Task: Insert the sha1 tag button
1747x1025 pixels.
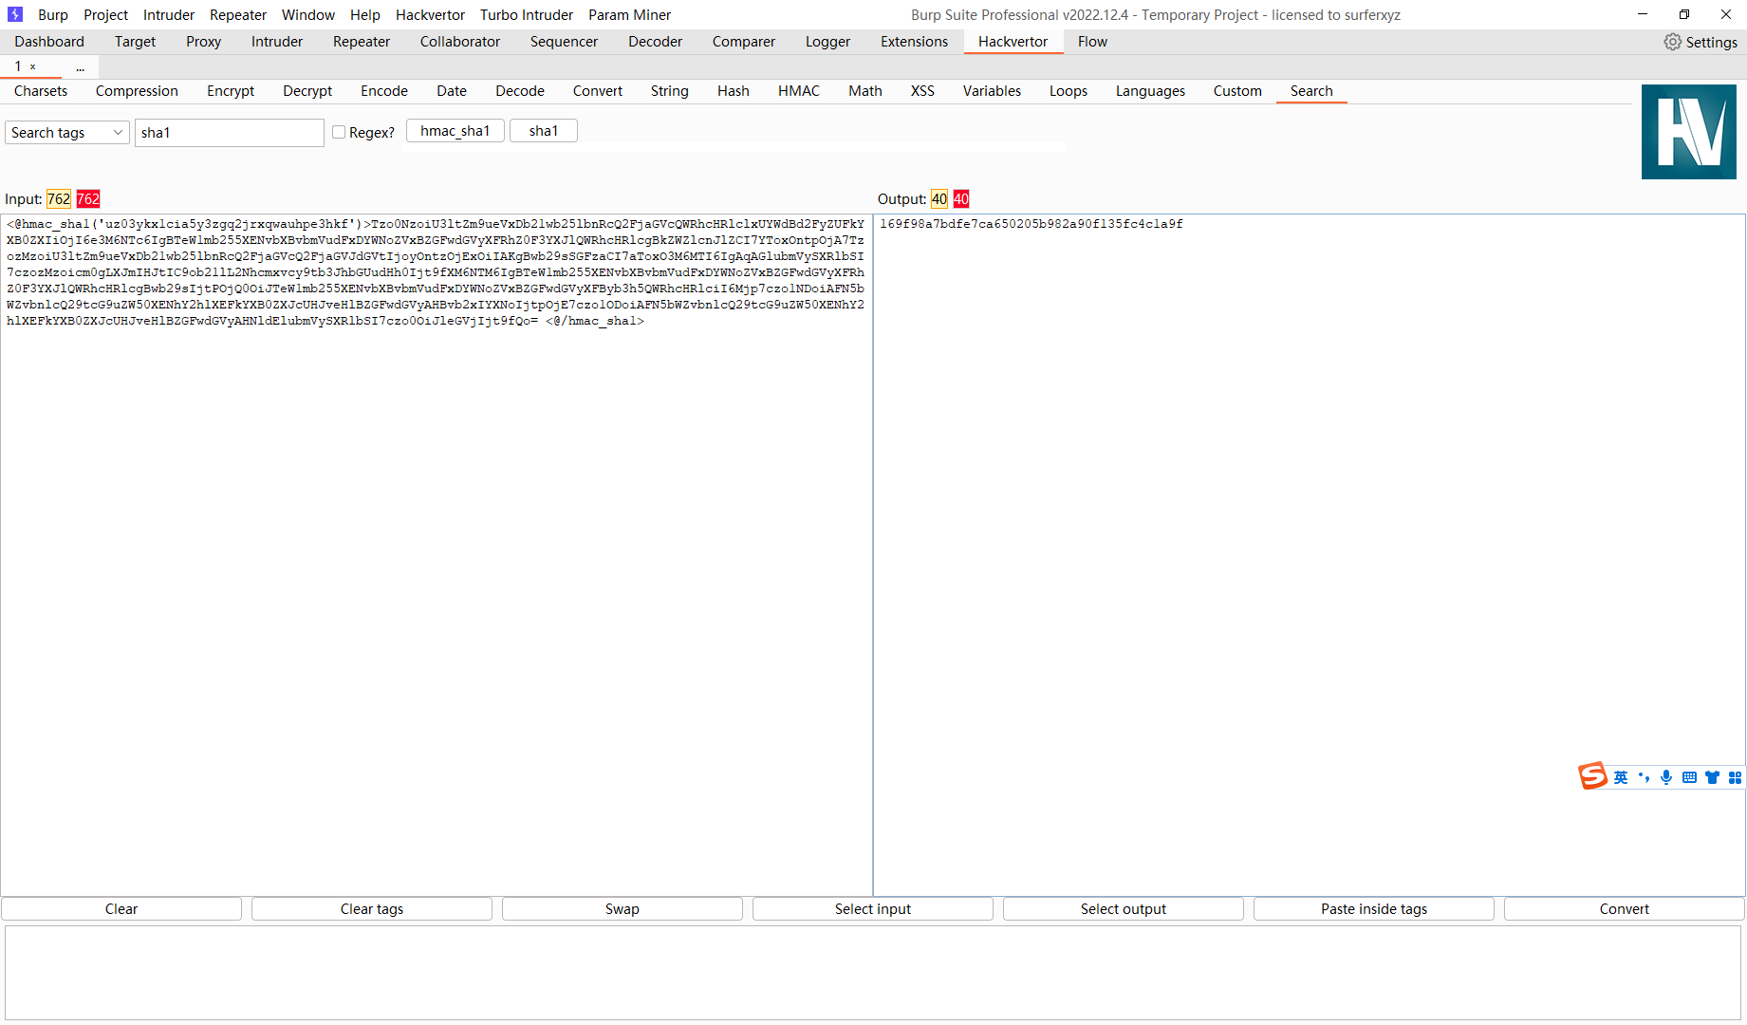Action: tap(544, 131)
